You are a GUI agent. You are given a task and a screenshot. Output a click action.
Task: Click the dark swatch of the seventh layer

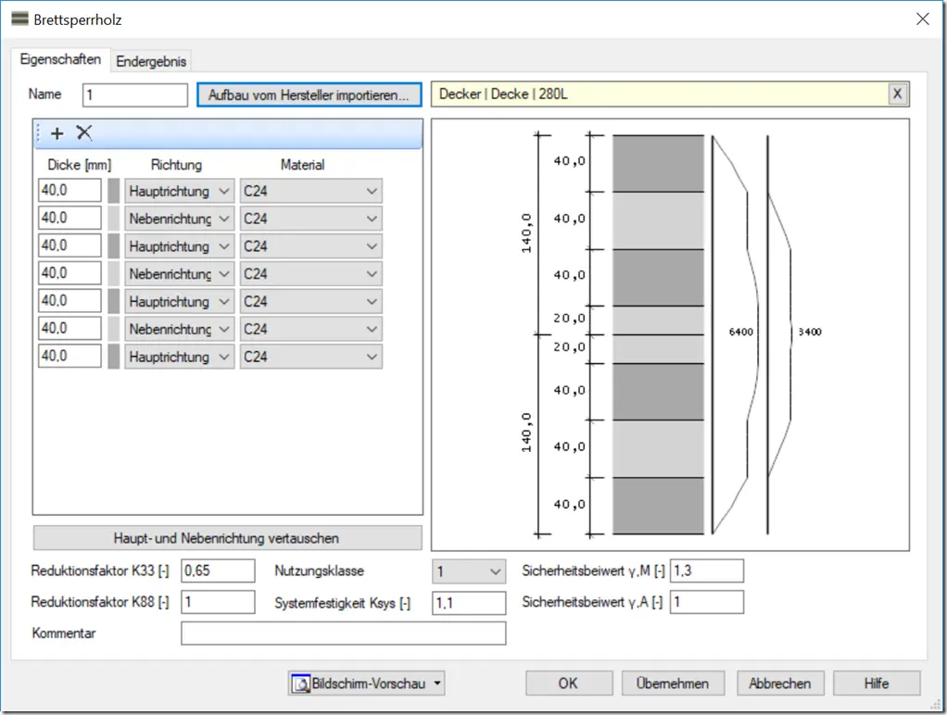point(114,357)
